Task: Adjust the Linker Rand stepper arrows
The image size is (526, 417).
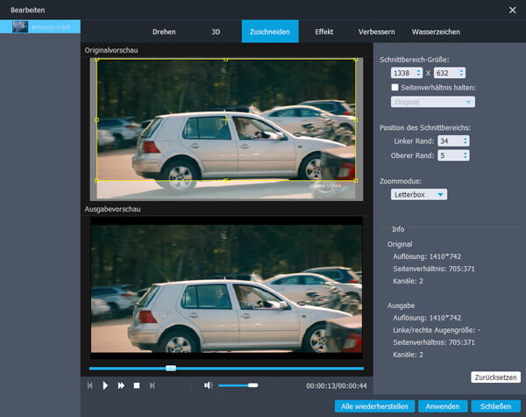Action: pyautogui.click(x=466, y=140)
